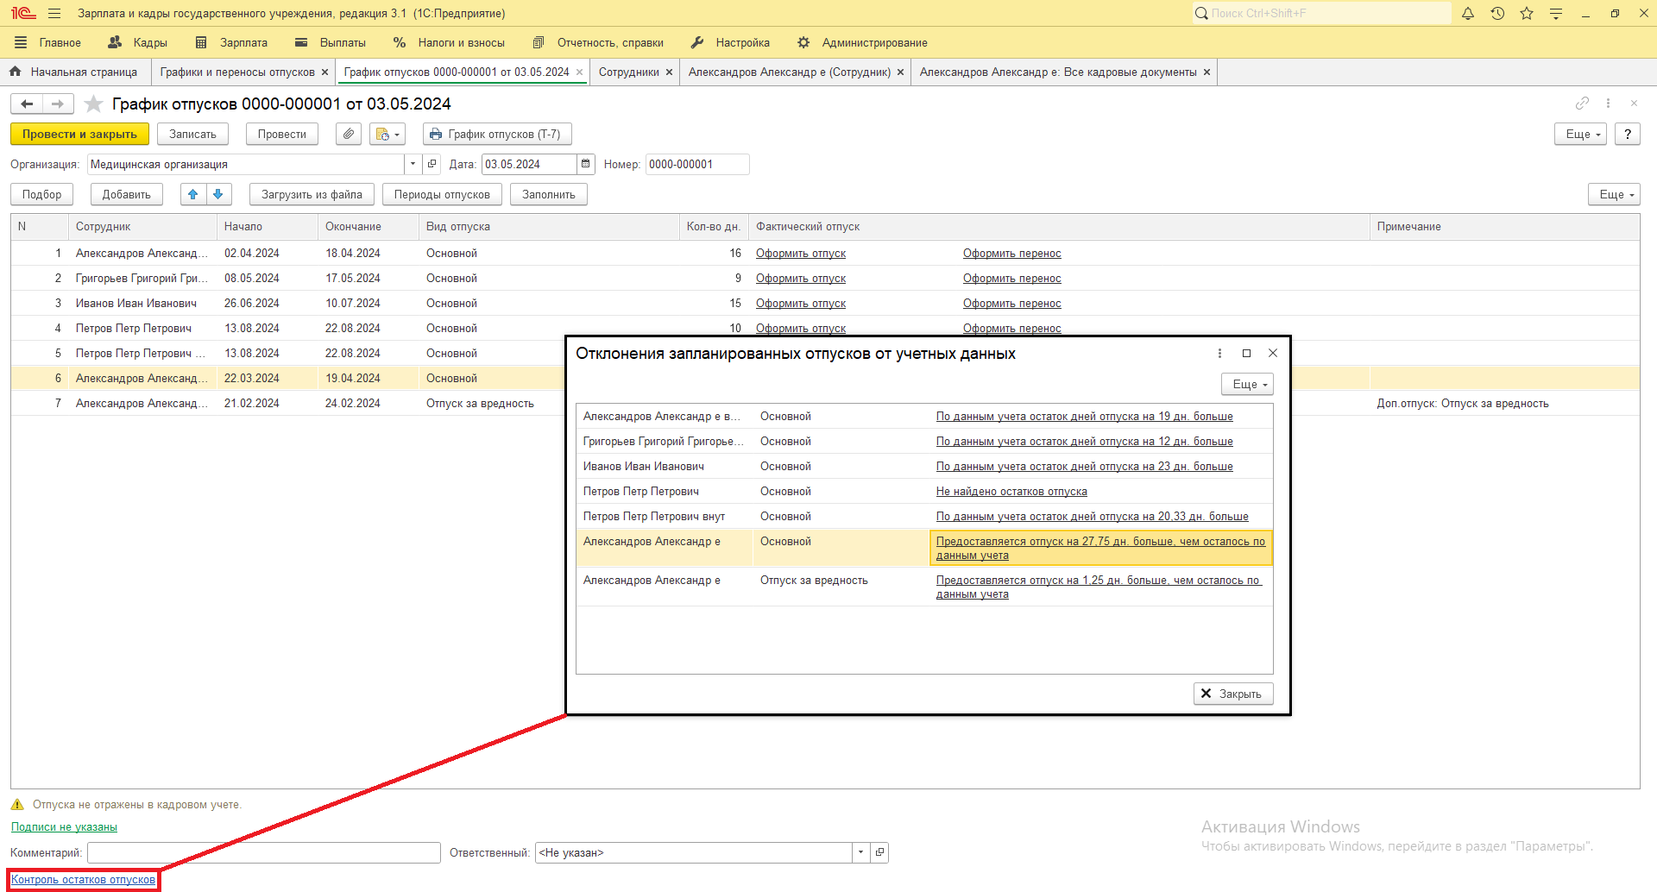Click the Подбор button

pyautogui.click(x=42, y=195)
